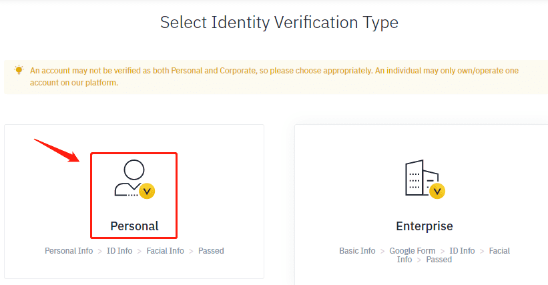The height and width of the screenshot is (285, 548).
Task: Click Basic Info step under Enterprise
Action: point(357,251)
